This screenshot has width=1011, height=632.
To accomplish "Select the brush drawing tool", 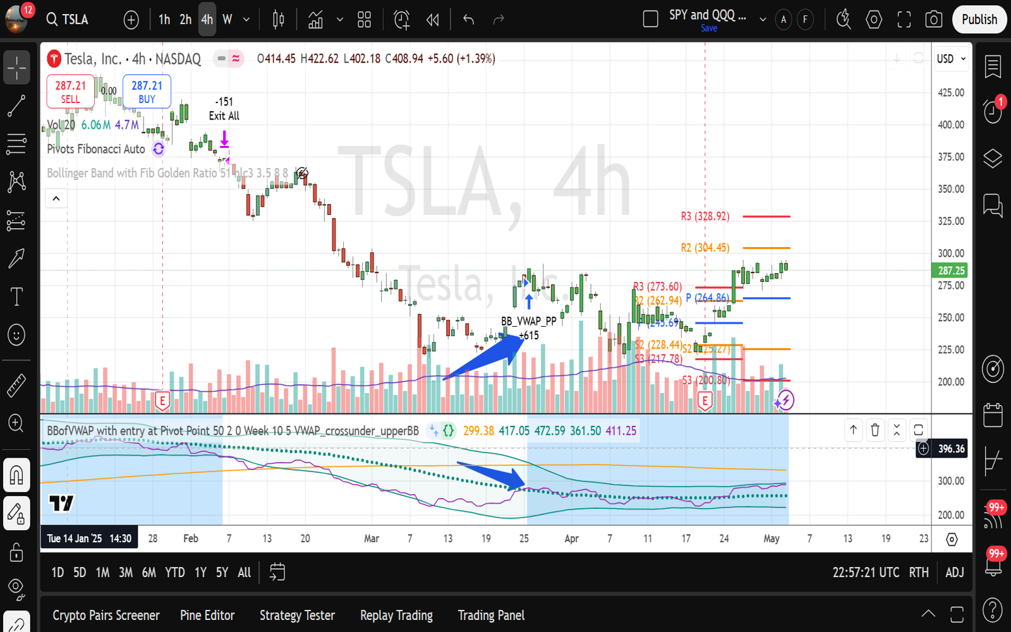I will pos(16,258).
